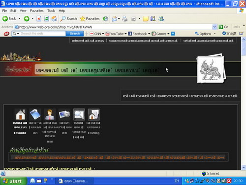246x185 pixels.
Task: Open the Edit menu
Action: pos(13,11)
